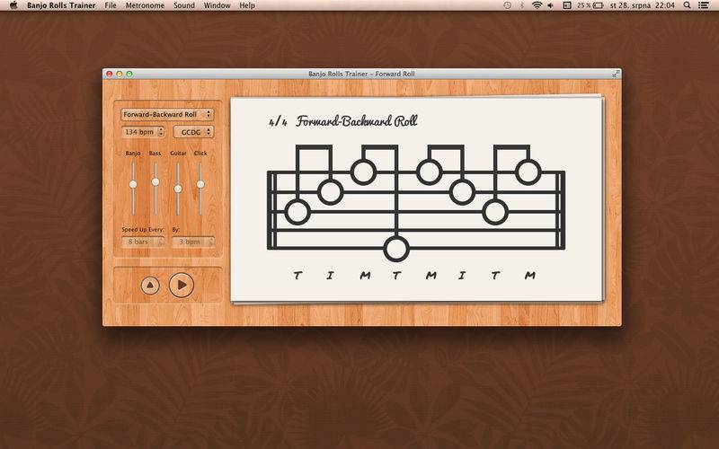This screenshot has width=719, height=449.
Task: Click the Apple logo menu
Action: click(13, 5)
